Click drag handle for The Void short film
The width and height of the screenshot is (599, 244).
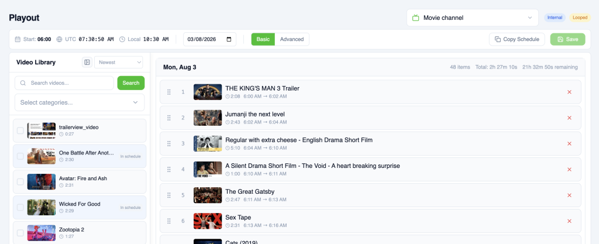pyautogui.click(x=169, y=169)
